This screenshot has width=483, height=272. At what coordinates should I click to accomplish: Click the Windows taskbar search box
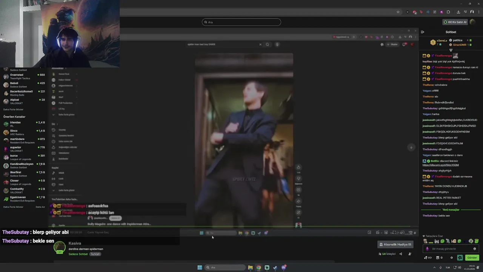coord(225,267)
